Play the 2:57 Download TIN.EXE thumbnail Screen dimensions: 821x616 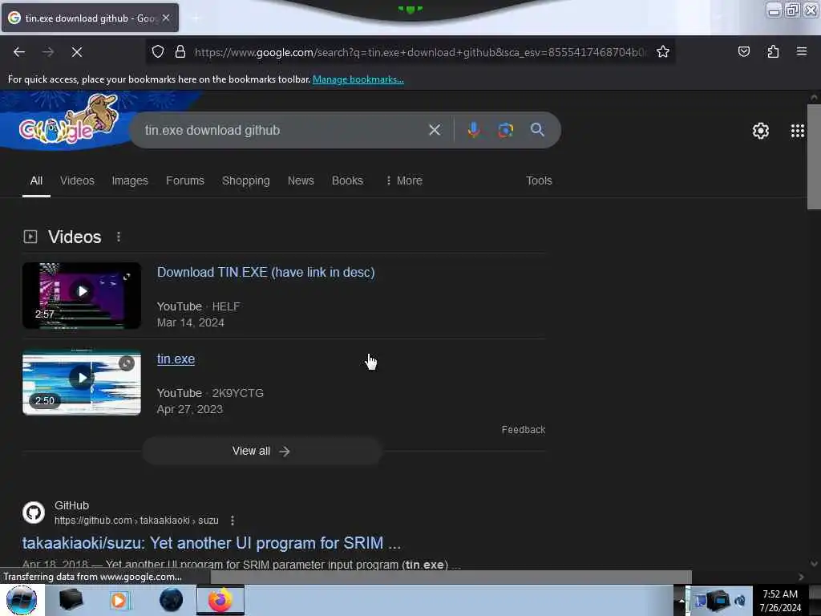(x=82, y=296)
